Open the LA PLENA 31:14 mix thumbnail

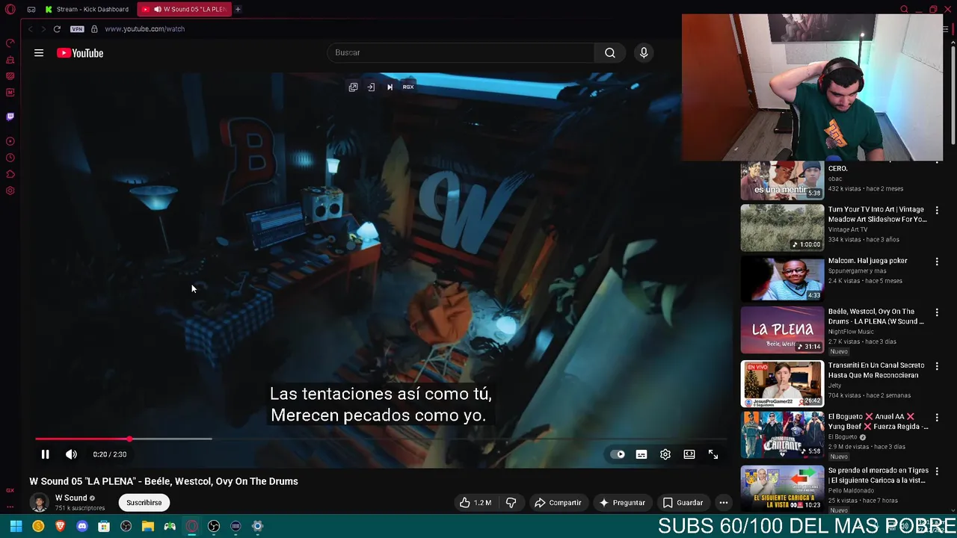click(x=782, y=330)
